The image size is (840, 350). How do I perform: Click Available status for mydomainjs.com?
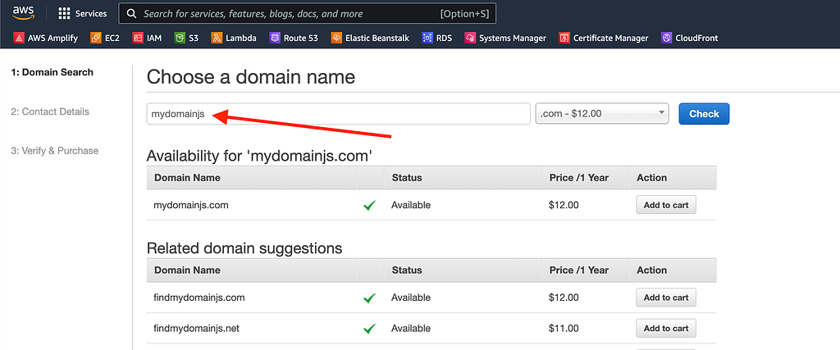[411, 205]
